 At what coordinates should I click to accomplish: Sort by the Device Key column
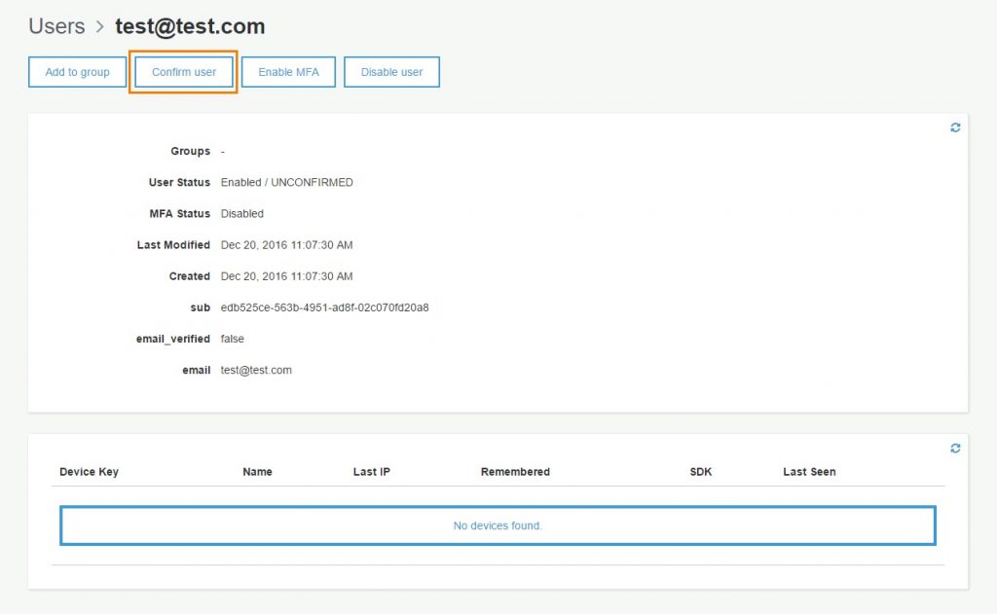click(x=89, y=472)
